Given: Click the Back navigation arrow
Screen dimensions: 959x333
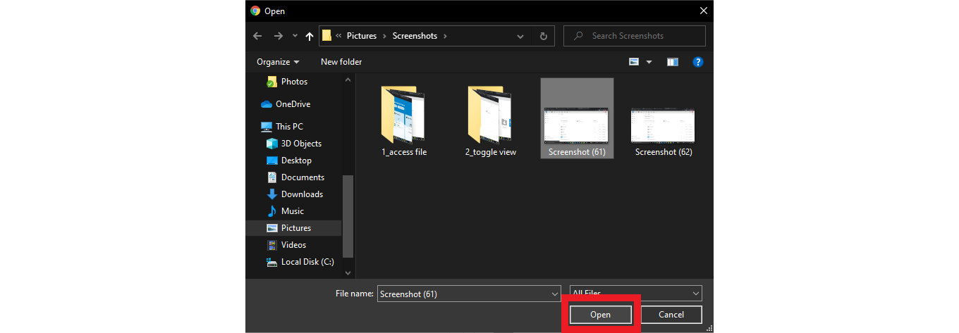Looking at the screenshot, I should [257, 36].
